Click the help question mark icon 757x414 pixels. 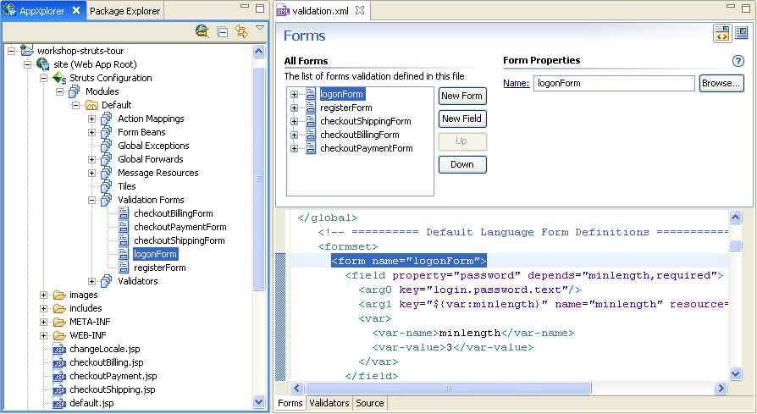click(x=738, y=61)
